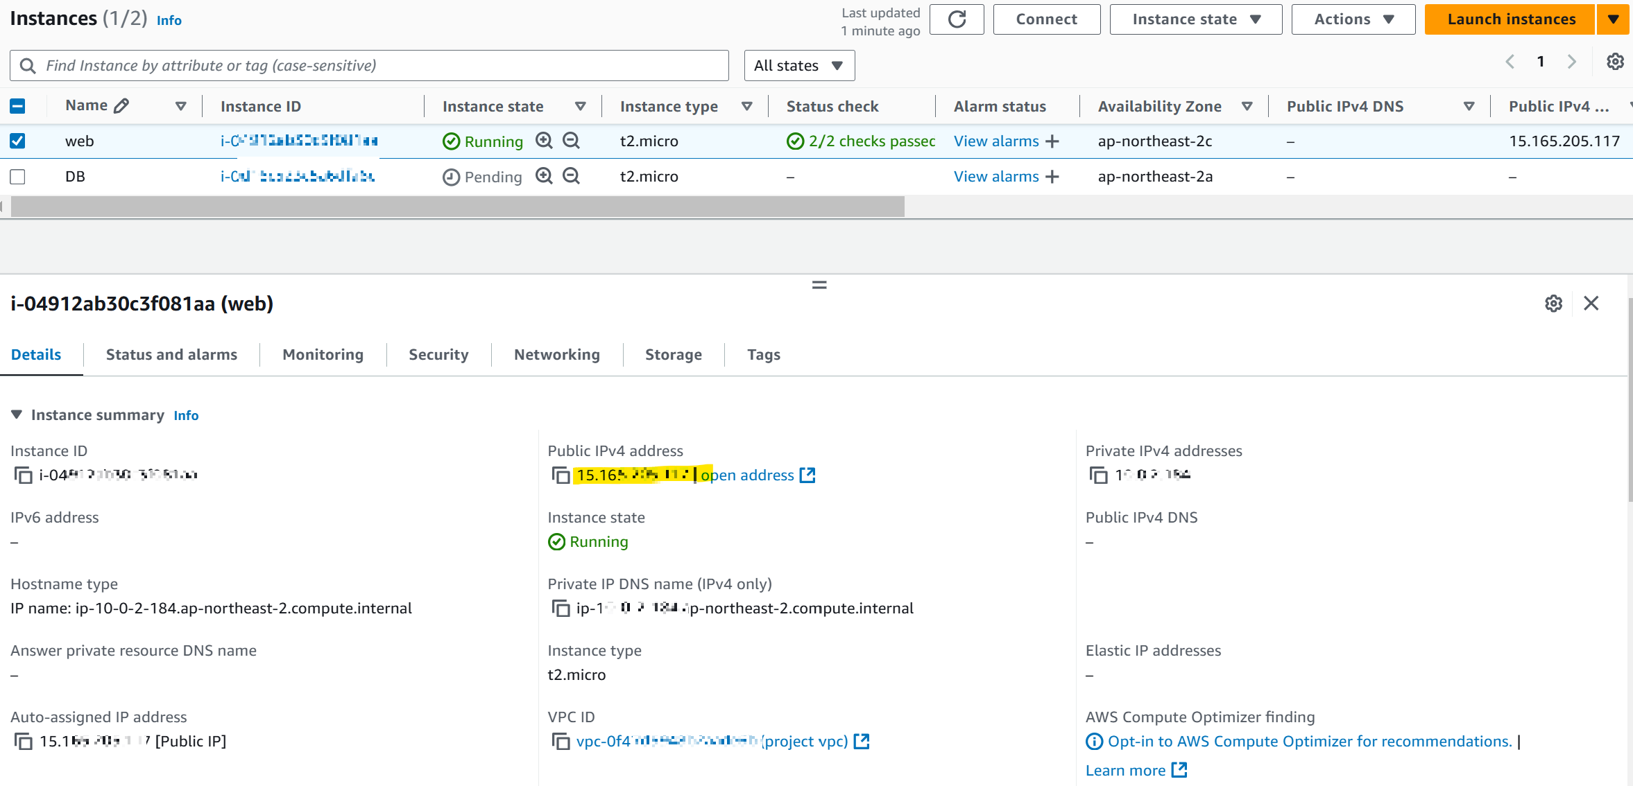Image resolution: width=1633 pixels, height=786 pixels.
Task: Click zoom-in icon in web instance row
Action: click(x=545, y=141)
